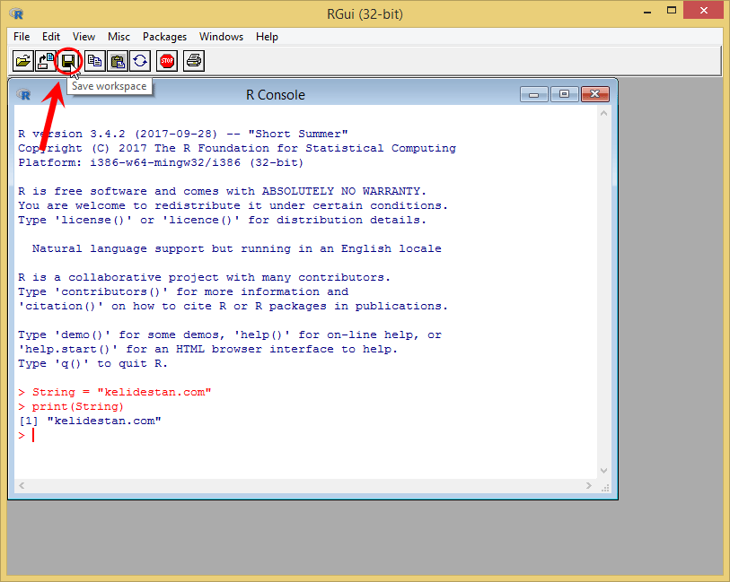Image resolution: width=730 pixels, height=582 pixels.
Task: Click the R logo in RGui title bar
Action: [x=16, y=13]
